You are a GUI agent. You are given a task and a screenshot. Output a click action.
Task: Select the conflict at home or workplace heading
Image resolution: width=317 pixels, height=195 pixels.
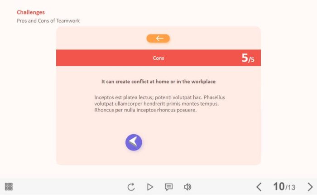[x=158, y=82]
